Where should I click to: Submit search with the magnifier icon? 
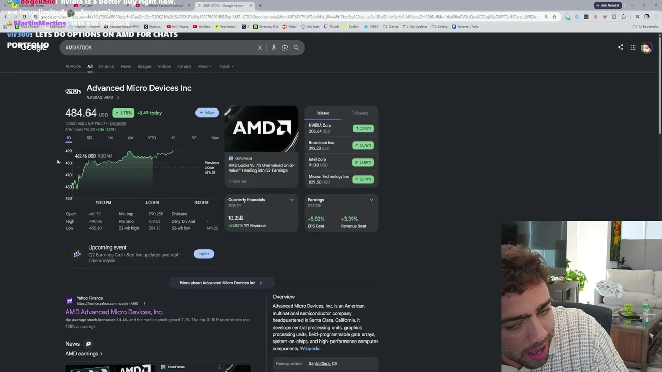[296, 48]
